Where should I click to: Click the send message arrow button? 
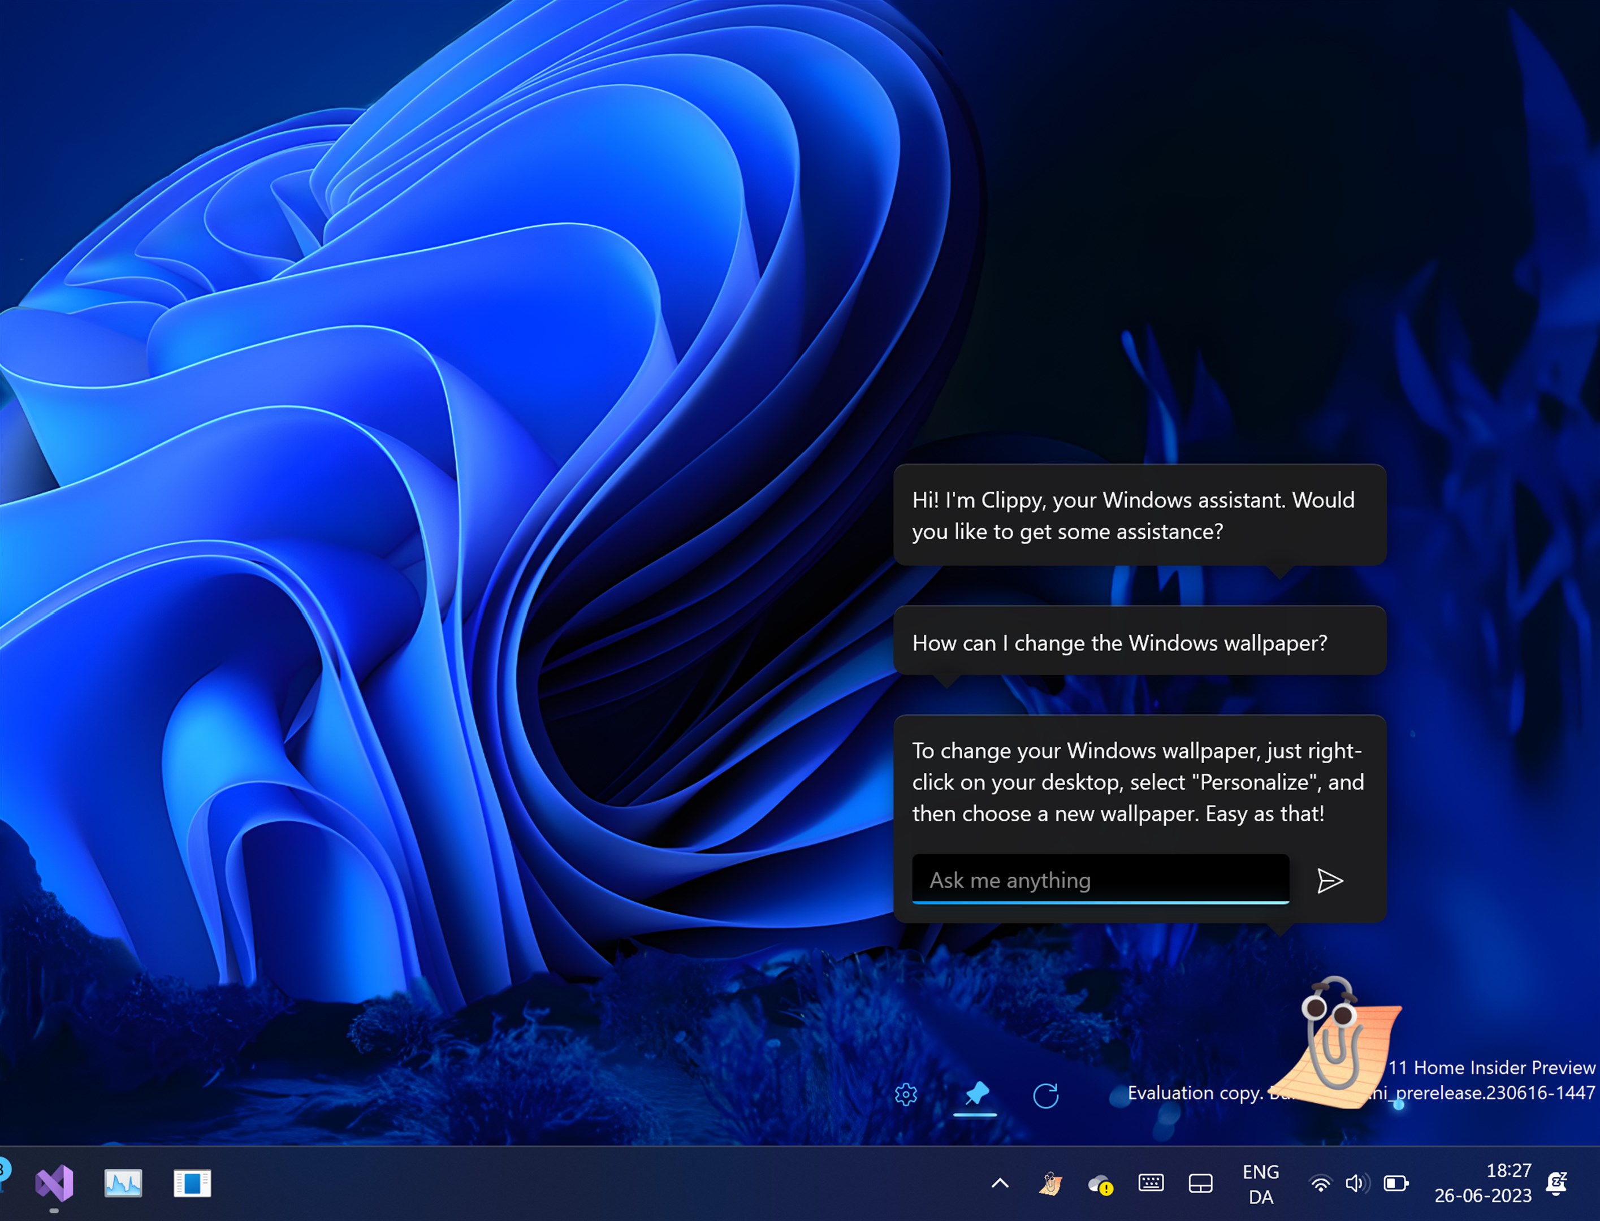coord(1329,880)
